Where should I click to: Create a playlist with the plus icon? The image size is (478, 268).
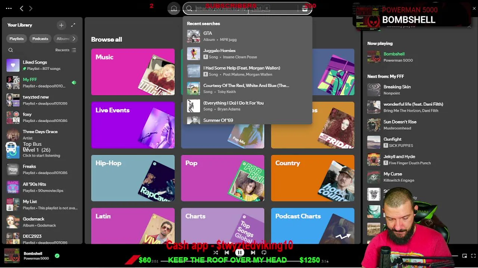(x=61, y=25)
